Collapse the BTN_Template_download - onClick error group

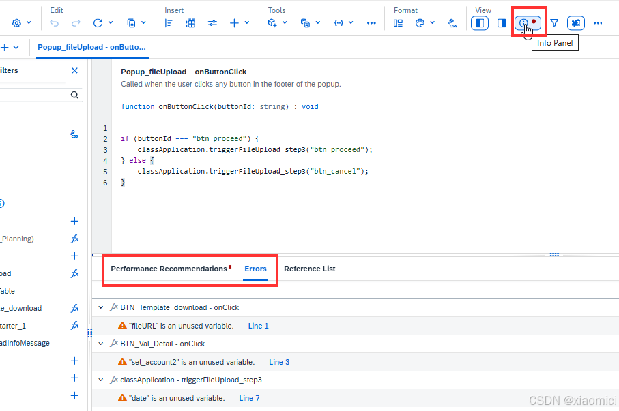tap(101, 307)
